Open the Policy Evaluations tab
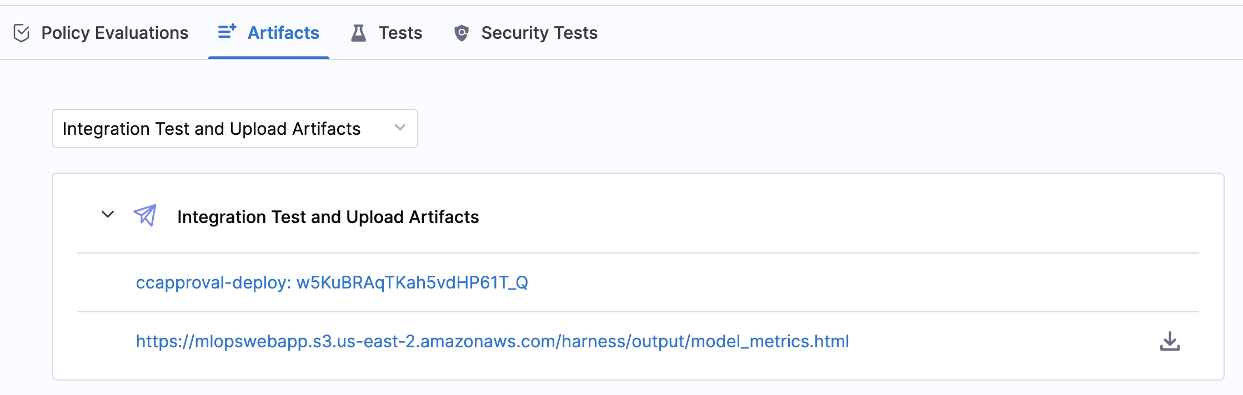This screenshot has height=395, width=1243. (x=114, y=33)
